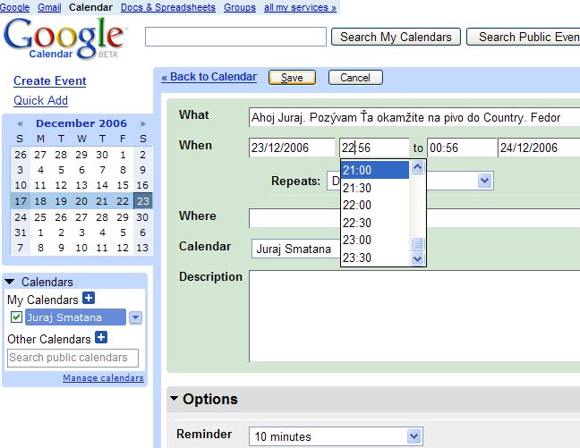Select December 1 in mini calendar

pos(123,155)
